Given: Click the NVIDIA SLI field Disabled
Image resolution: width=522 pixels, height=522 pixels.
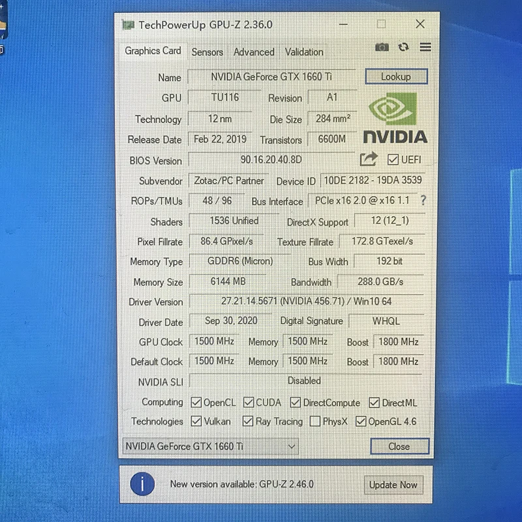Looking at the screenshot, I should pyautogui.click(x=305, y=380).
